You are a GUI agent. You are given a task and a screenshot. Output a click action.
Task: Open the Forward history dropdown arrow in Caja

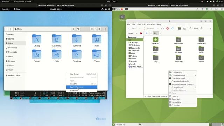pos(158,28)
